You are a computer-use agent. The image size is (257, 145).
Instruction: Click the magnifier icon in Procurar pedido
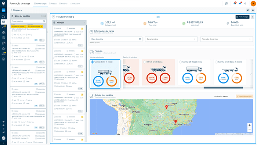[x=44, y=21]
